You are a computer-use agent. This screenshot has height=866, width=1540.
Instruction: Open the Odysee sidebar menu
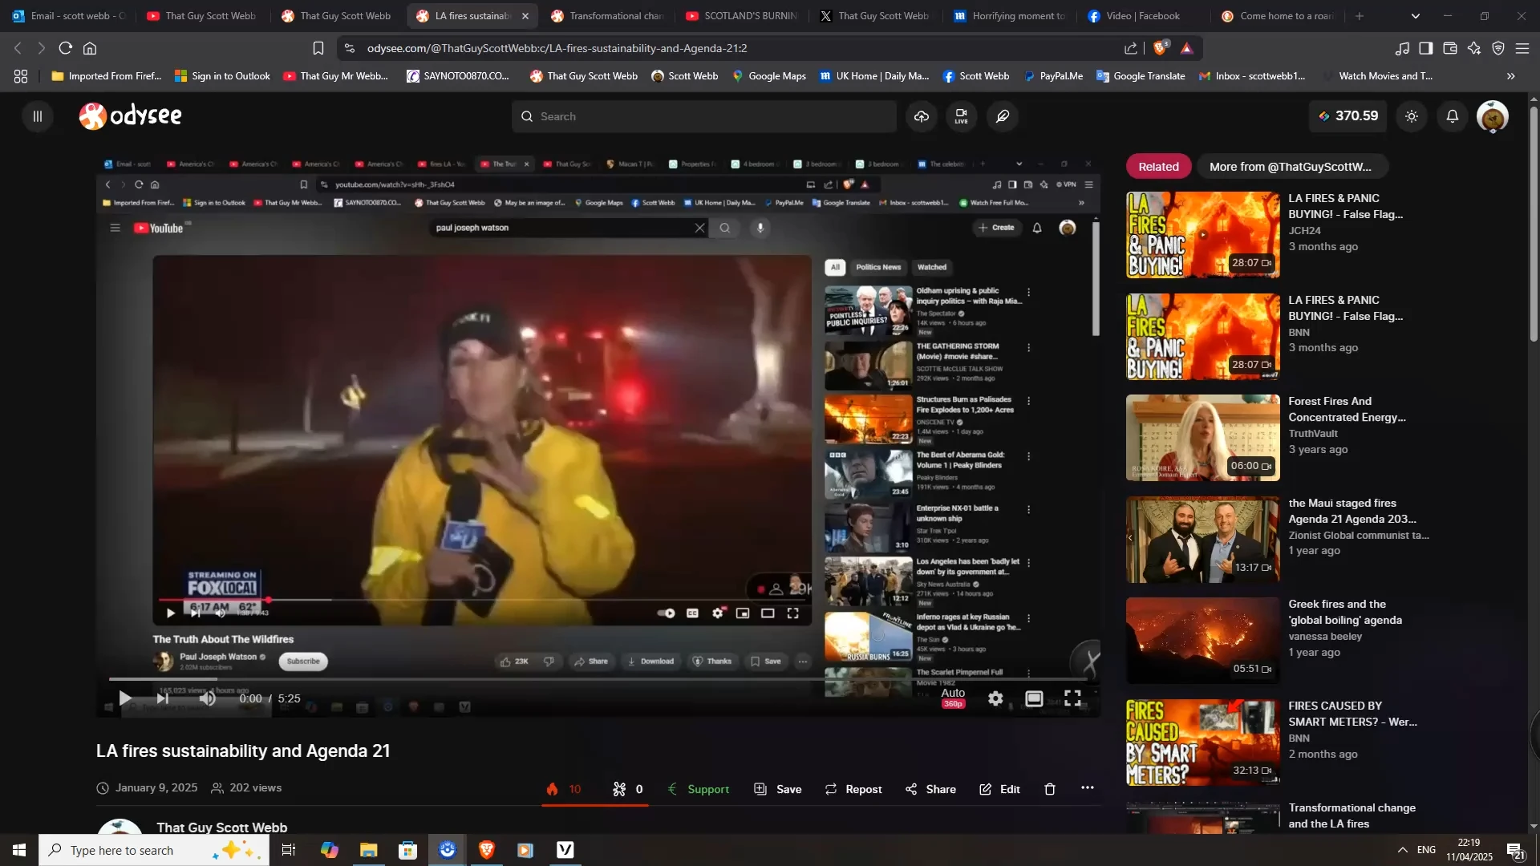37,116
